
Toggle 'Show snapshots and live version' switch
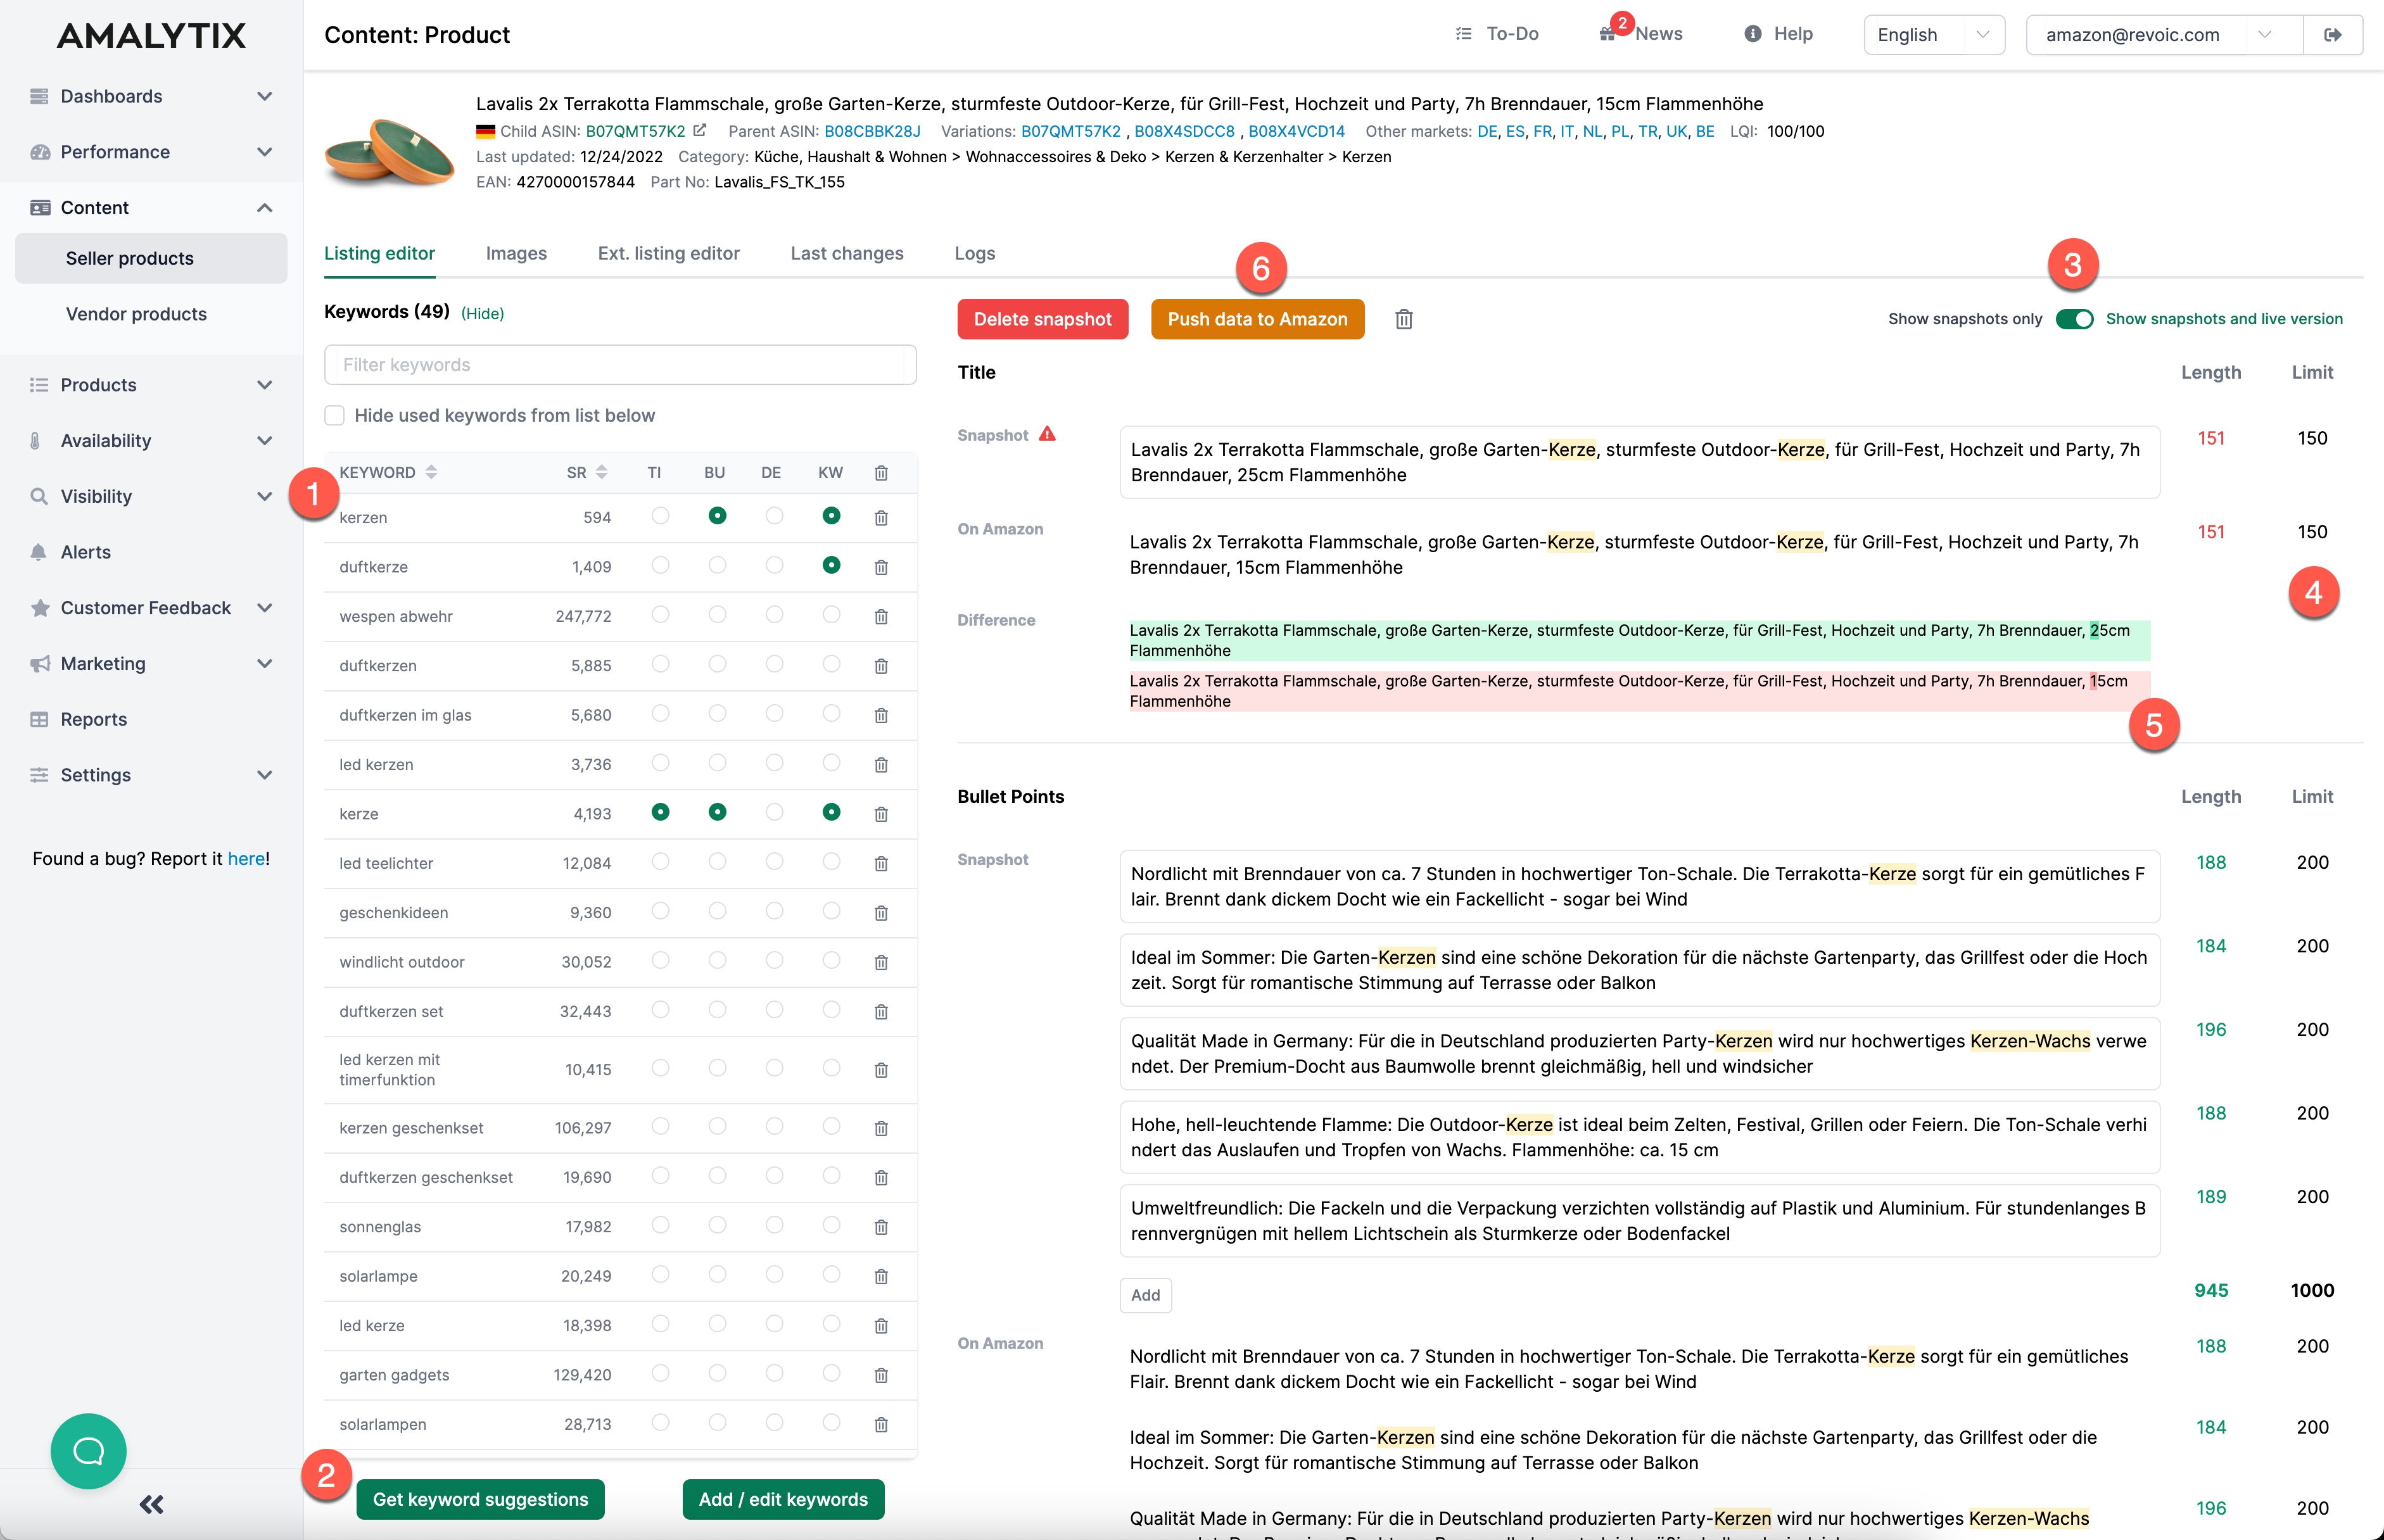pyautogui.click(x=2074, y=319)
